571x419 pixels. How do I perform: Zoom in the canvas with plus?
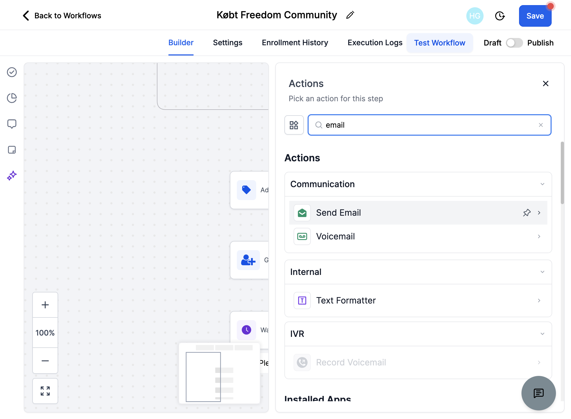pos(45,305)
